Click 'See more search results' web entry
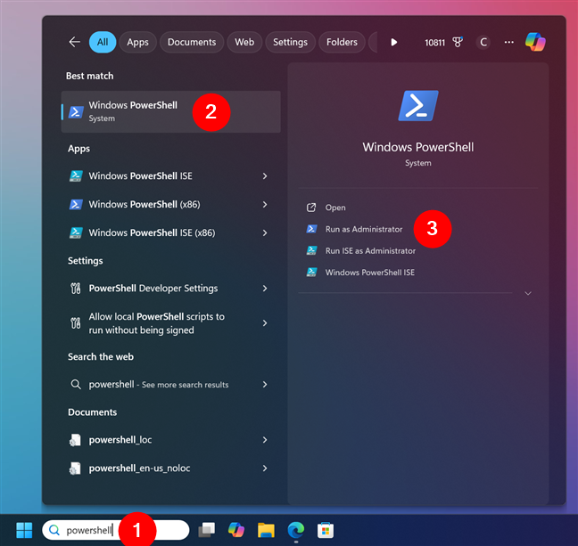 (x=185, y=385)
